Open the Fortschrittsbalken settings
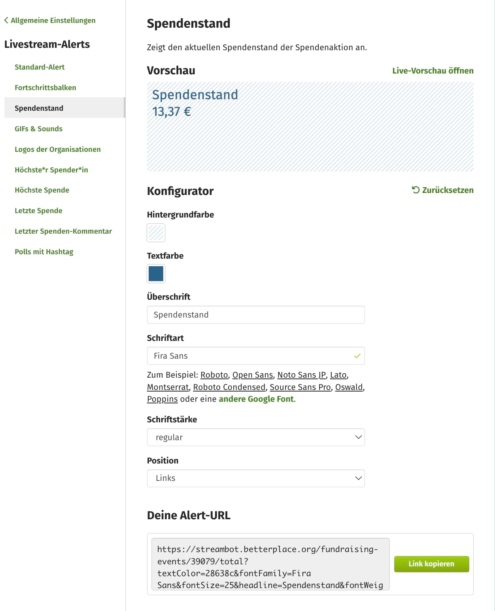Screen dimensions: 495x611 coord(45,87)
